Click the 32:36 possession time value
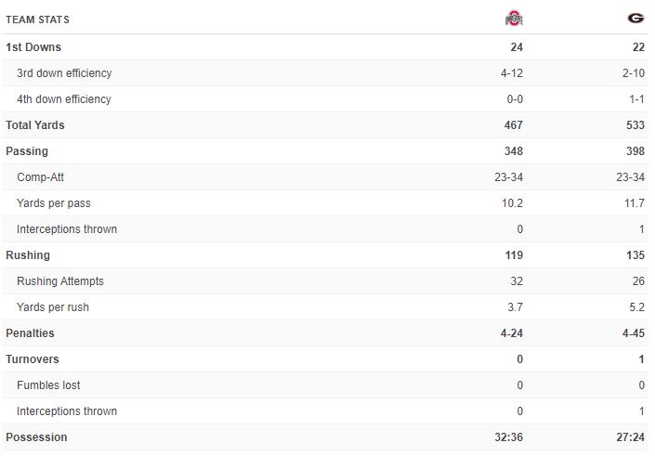655x456 pixels. (508, 437)
